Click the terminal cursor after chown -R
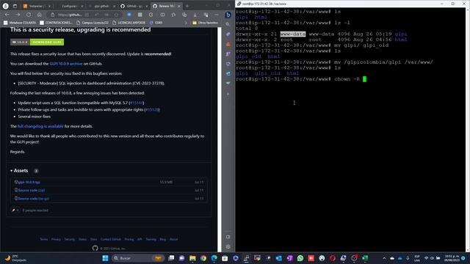 click(x=364, y=79)
